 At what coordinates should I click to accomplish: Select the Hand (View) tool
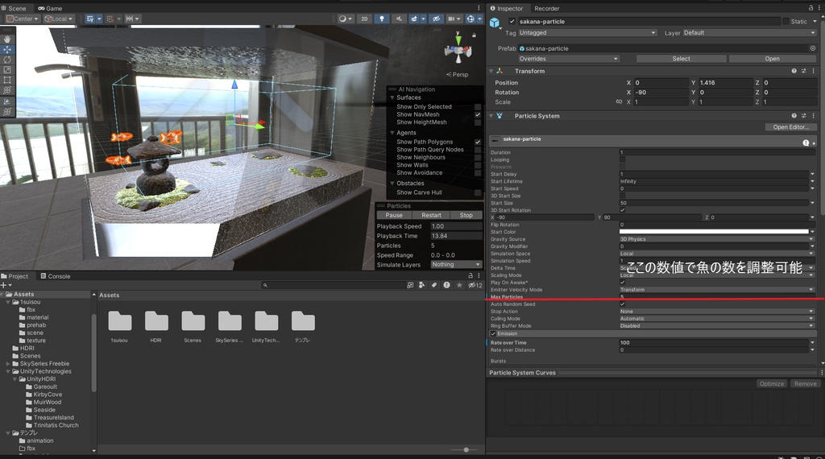coord(7,39)
